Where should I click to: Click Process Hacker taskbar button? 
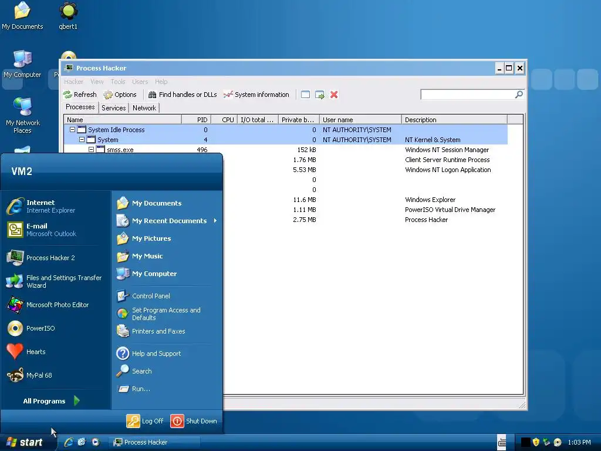pos(154,442)
